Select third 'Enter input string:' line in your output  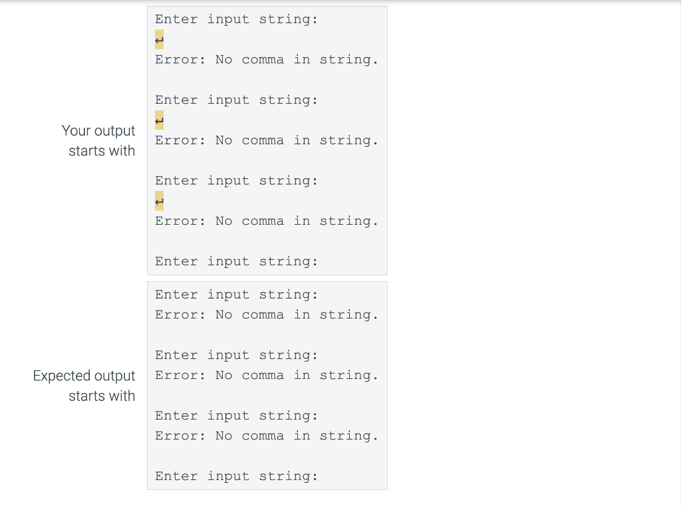[x=236, y=181]
